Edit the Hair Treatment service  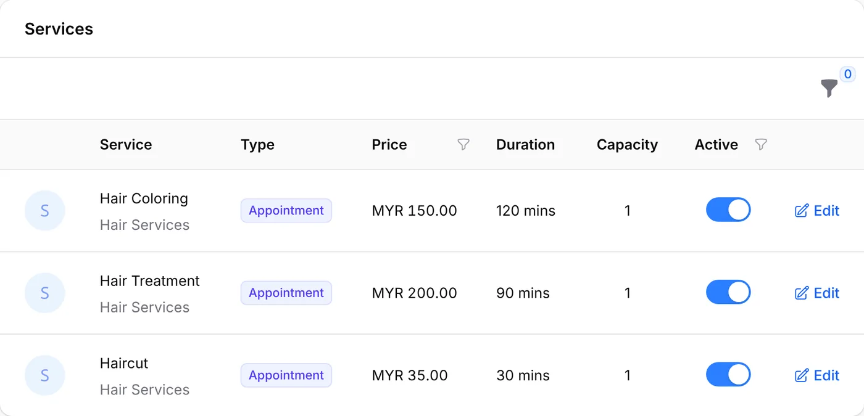(817, 293)
